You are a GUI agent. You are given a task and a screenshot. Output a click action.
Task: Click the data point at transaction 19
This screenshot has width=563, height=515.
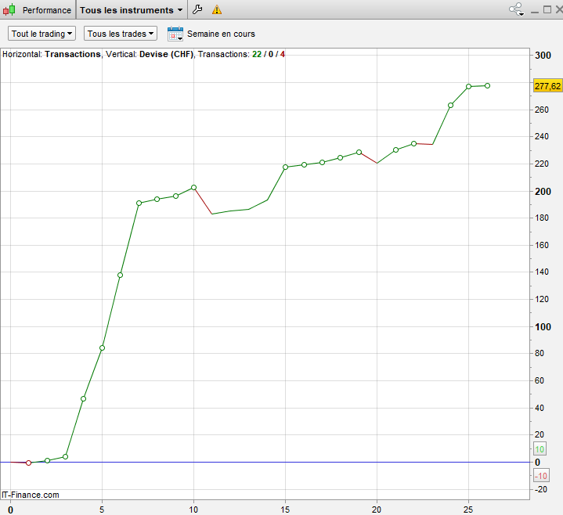[359, 152]
